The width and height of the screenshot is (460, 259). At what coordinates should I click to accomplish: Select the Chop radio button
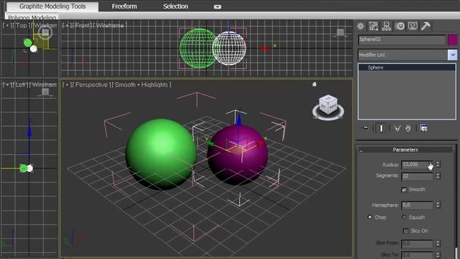(369, 217)
